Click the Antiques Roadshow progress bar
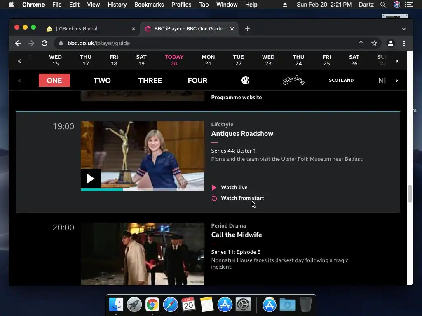 [x=142, y=190]
